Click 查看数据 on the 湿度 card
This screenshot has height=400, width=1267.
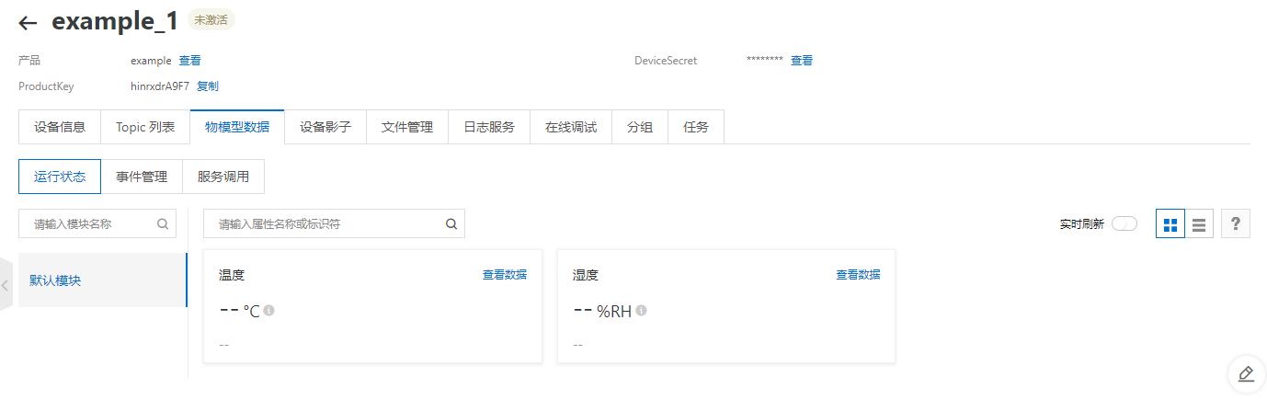pos(858,275)
